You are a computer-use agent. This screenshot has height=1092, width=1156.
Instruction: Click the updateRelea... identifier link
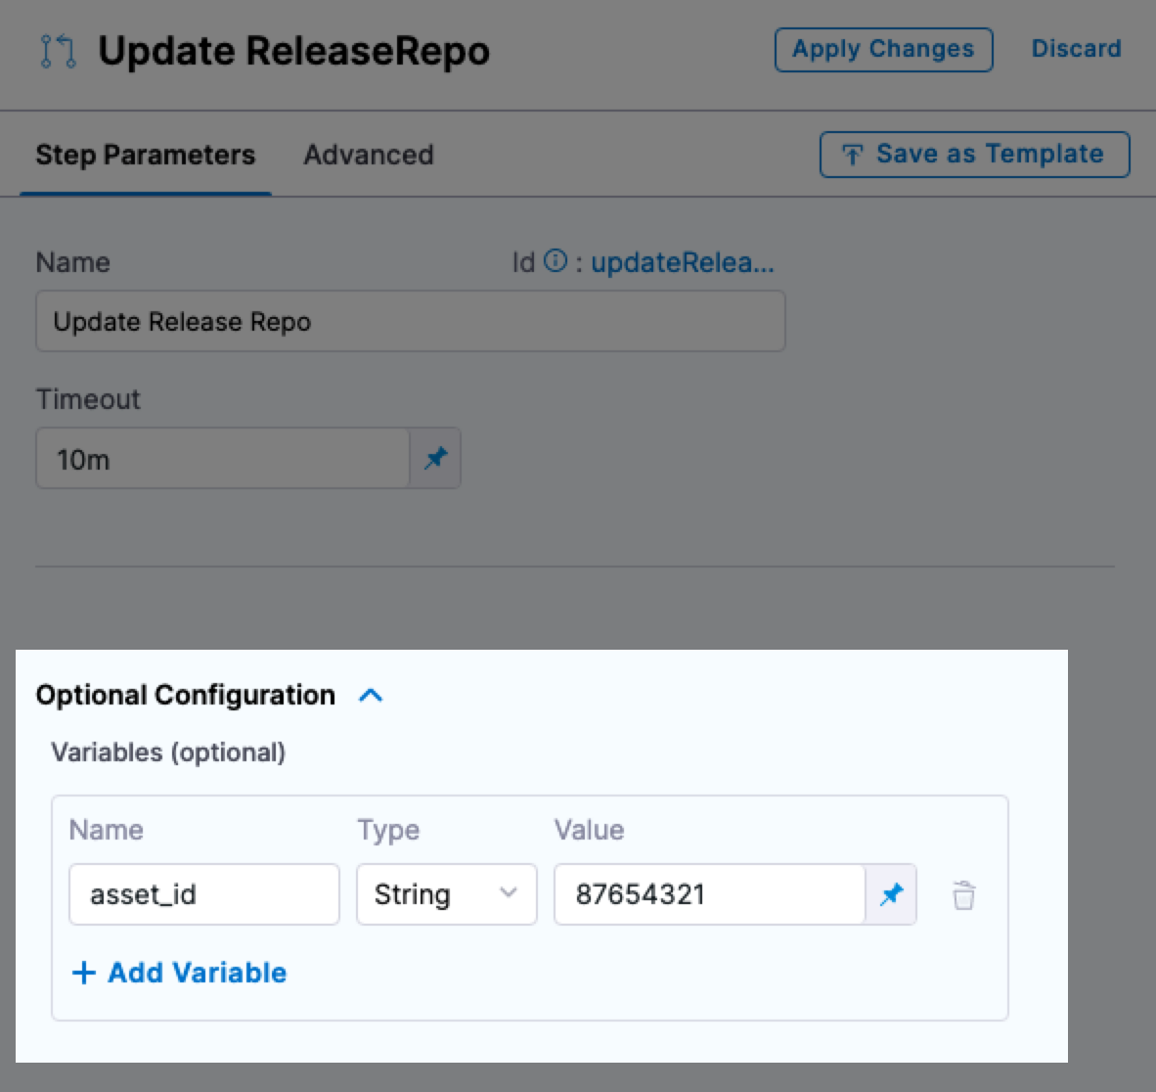click(682, 262)
